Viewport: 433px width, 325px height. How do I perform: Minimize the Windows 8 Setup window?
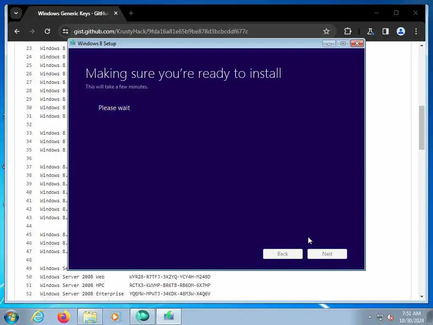[x=329, y=44]
